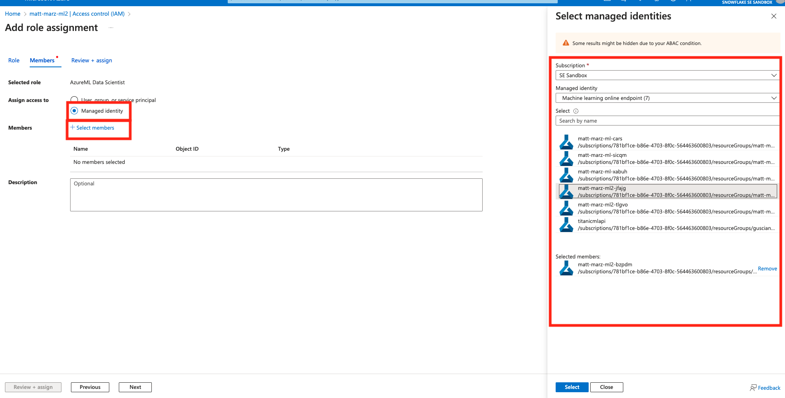This screenshot has height=398, width=785.
Task: Open the ellipsis menu beside Add role assignment
Action: click(x=111, y=28)
